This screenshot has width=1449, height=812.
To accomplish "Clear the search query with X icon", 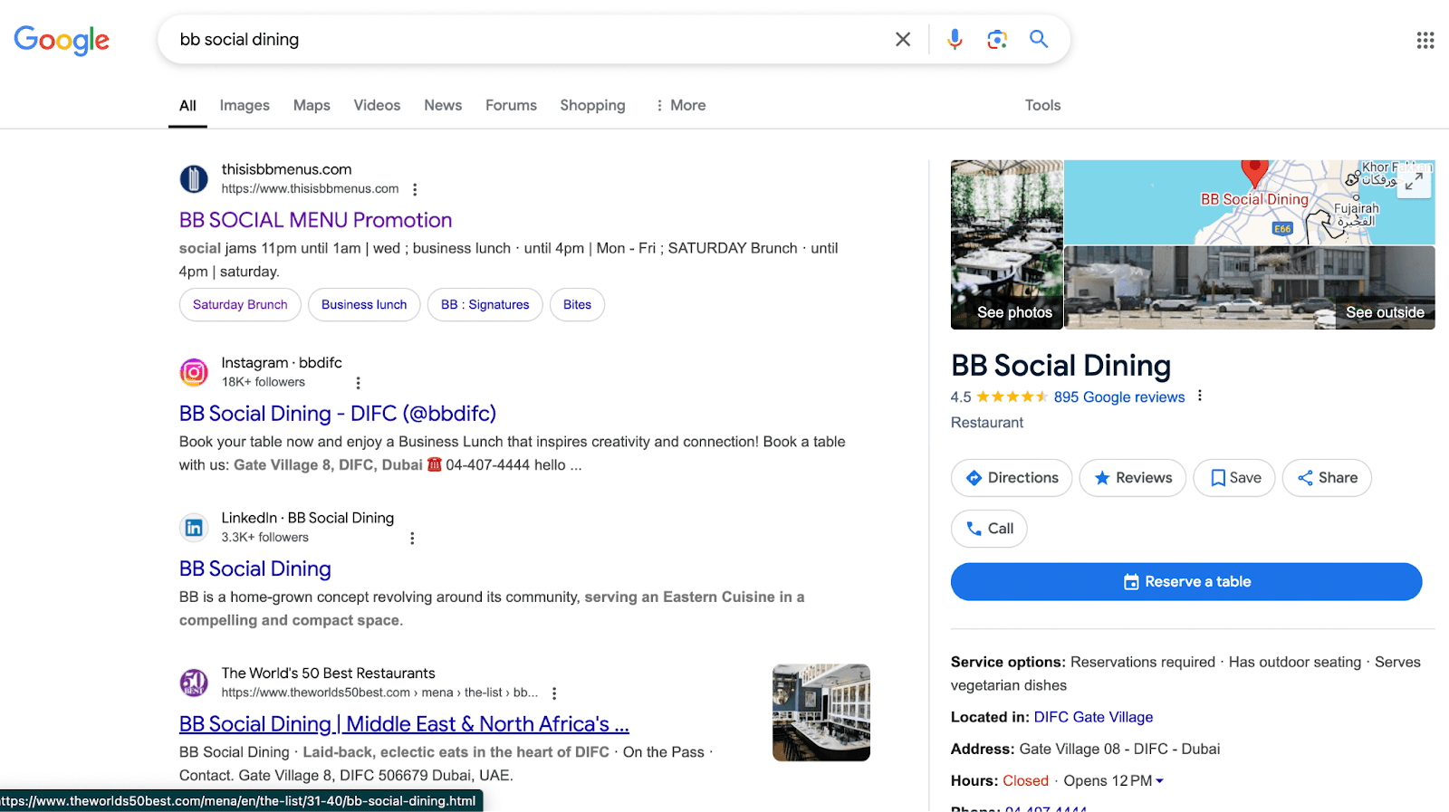I will (x=903, y=39).
